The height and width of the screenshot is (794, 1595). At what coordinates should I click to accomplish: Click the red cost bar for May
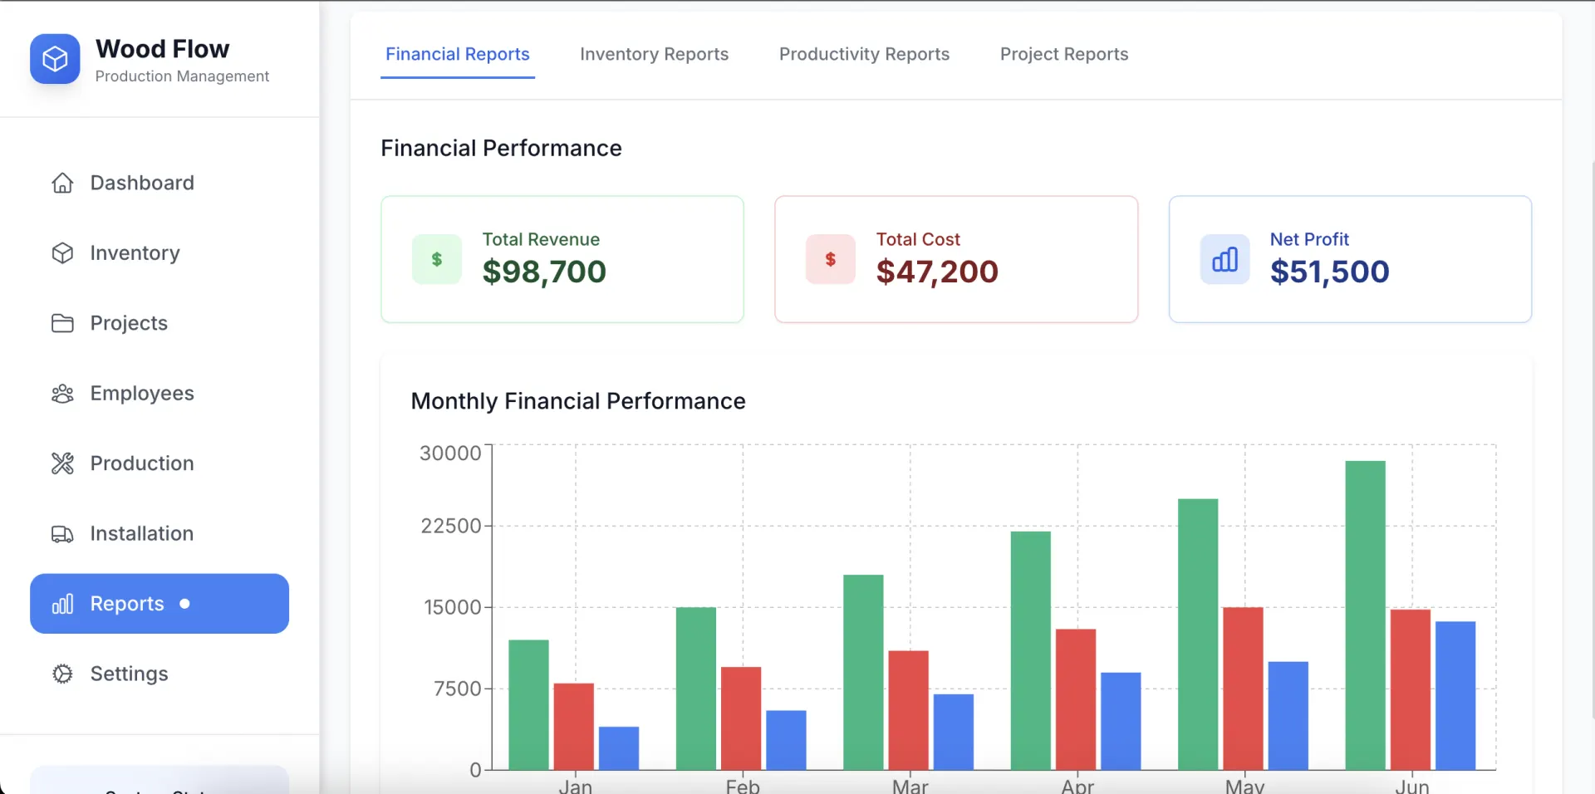coord(1243,689)
